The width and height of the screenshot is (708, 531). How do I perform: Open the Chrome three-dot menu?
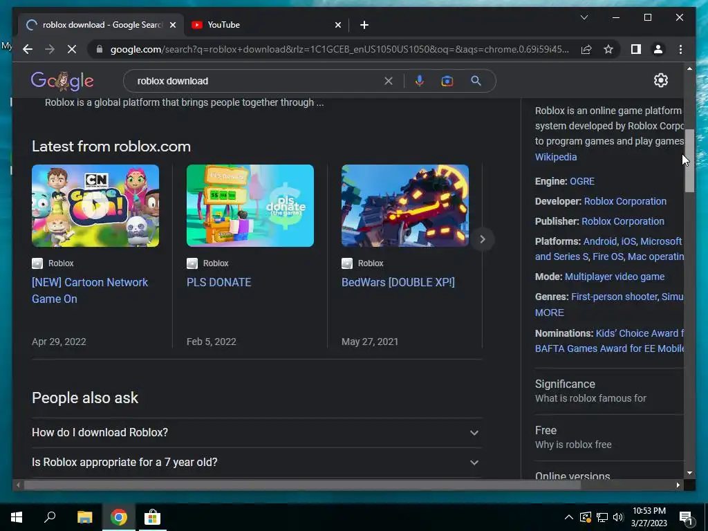click(680, 49)
